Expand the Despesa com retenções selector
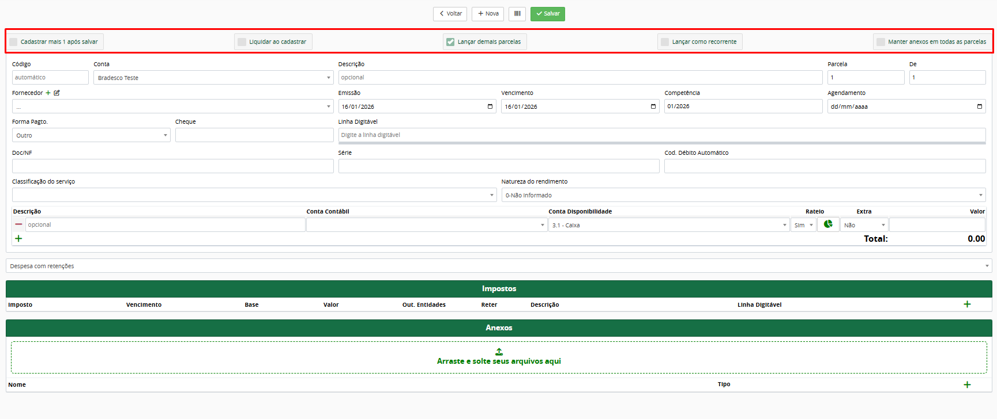Viewport: 997px width, 419px height. coord(498,266)
